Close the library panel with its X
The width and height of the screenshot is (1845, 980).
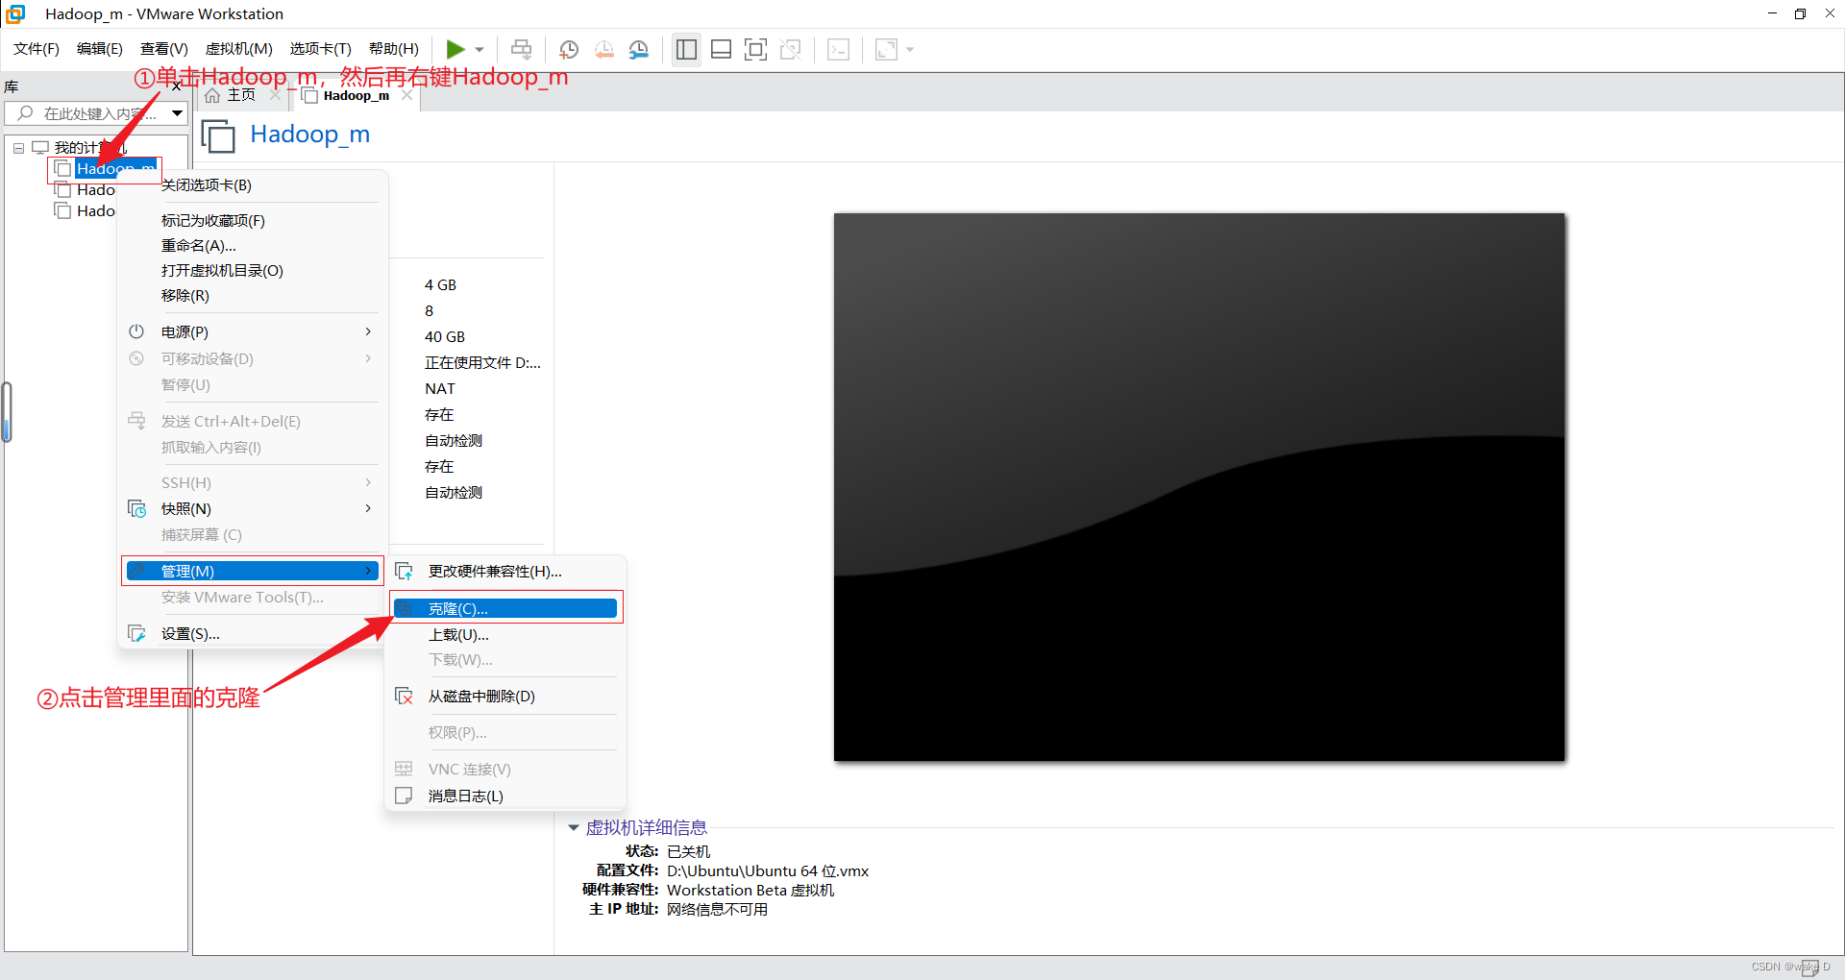[x=178, y=86]
